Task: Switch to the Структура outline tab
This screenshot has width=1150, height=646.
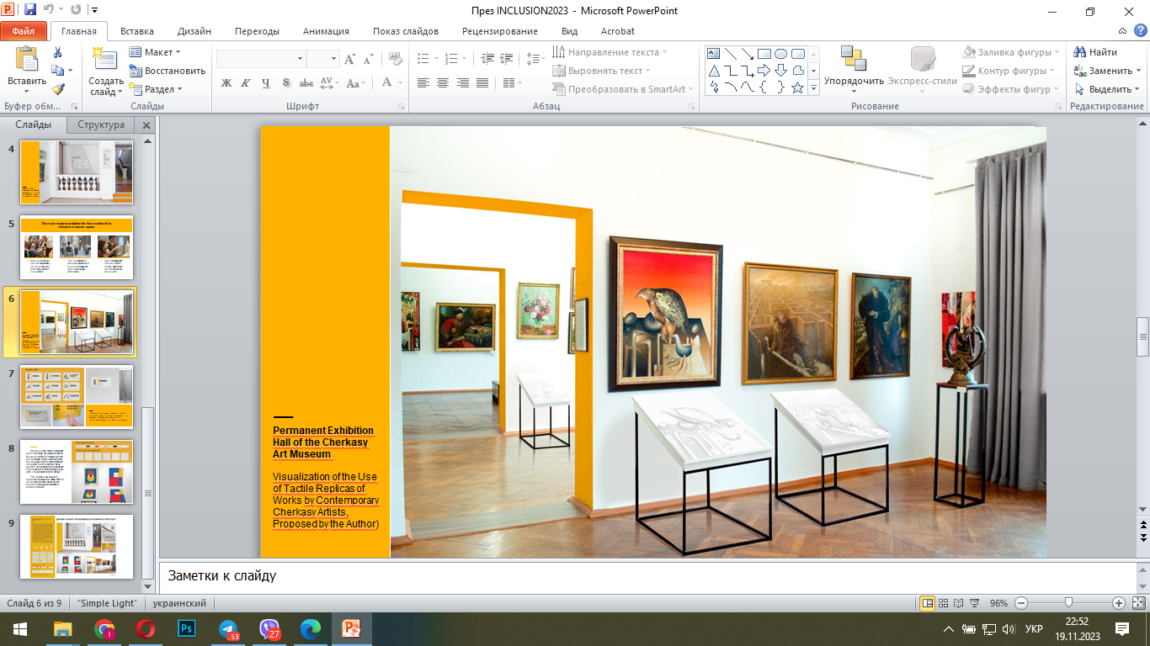Action: click(x=101, y=124)
